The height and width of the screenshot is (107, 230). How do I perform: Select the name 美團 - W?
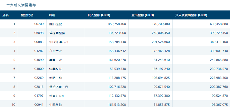pos(55,60)
